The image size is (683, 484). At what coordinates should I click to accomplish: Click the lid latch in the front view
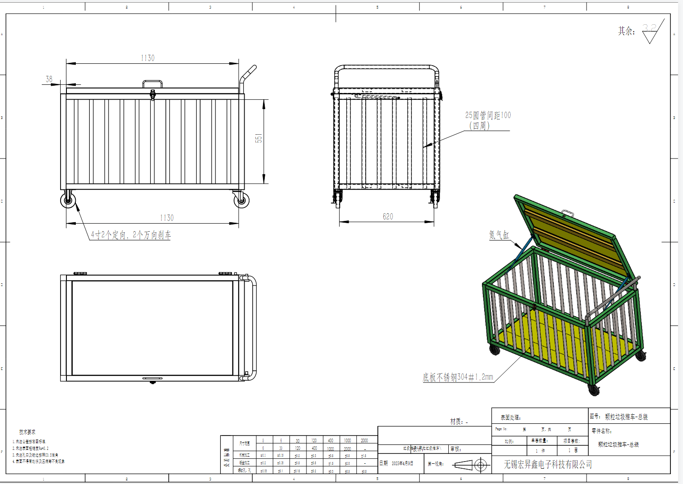tap(153, 95)
